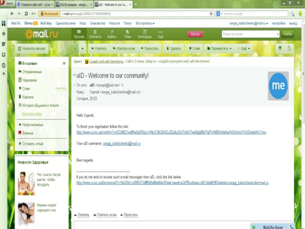Delete the message with Удалить
Viewport: 305px width, 229px height.
click(174, 48)
